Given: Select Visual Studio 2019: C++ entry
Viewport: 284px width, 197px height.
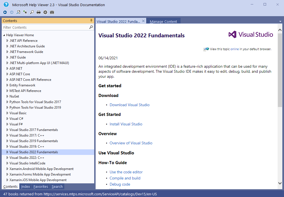Looking at the screenshot, I should 27,147.
